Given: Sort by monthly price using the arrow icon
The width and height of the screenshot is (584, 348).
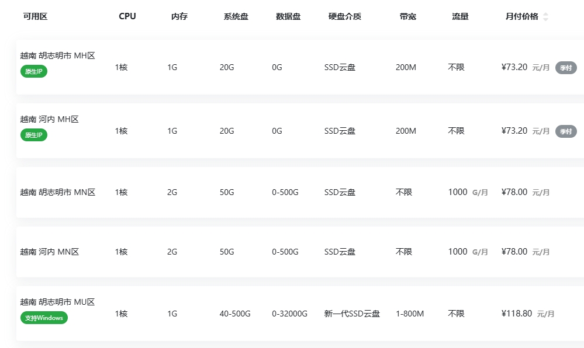Looking at the screenshot, I should [545, 17].
